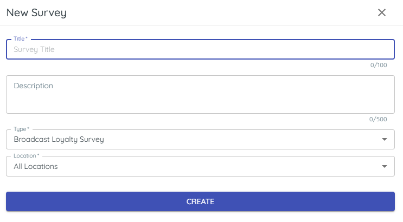Close the New Survey dialog
The width and height of the screenshot is (403, 222).
[382, 12]
